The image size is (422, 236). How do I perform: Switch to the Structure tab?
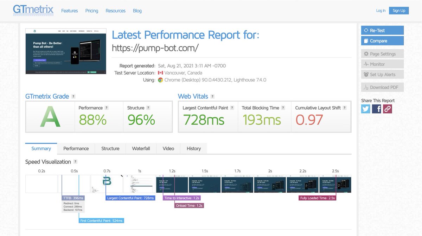pos(110,148)
